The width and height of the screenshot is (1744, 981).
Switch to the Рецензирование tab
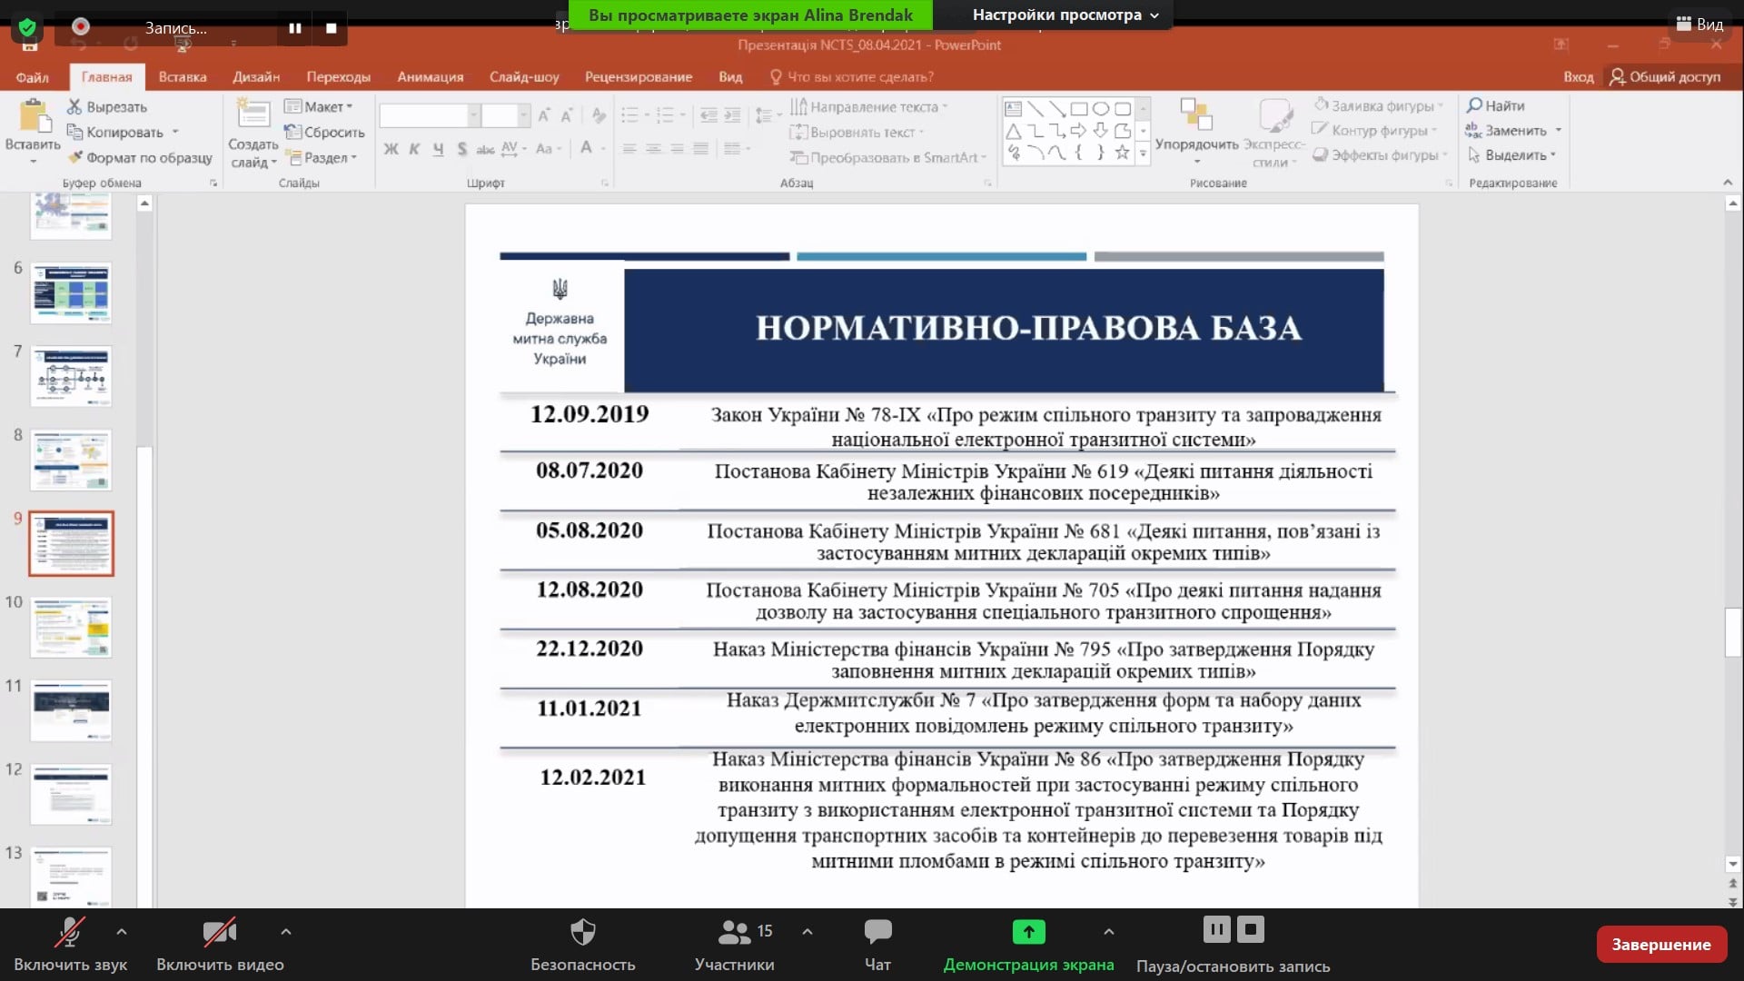tap(639, 77)
